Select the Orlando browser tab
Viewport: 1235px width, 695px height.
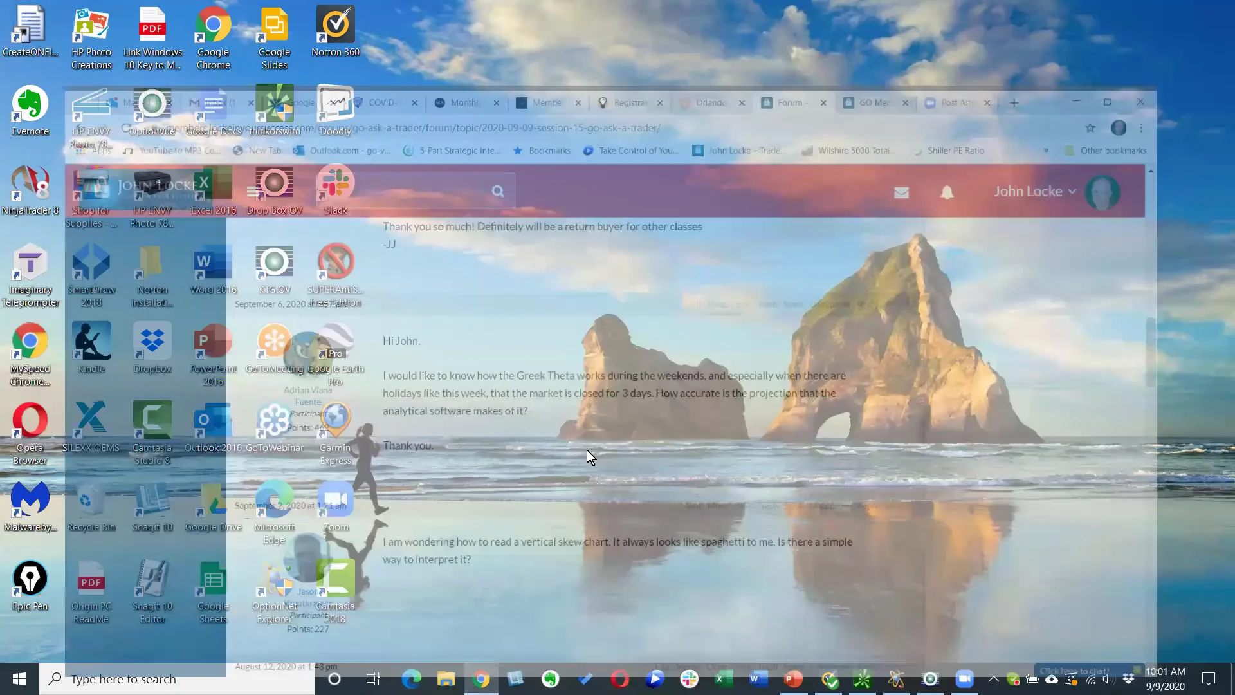tap(712, 103)
